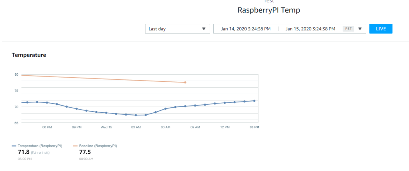
Task: Click the last blue data point at 03 PM
Action: [254, 101]
